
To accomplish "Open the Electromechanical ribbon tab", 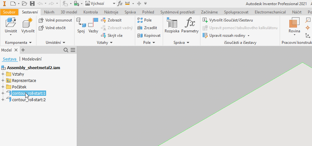I will 270,12.
